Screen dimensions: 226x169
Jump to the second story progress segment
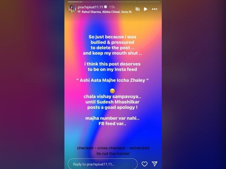click(85, 2)
